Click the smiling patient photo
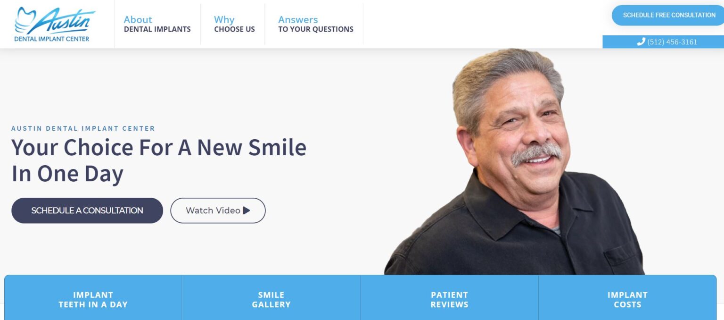Screen dimensions: 724x320 pyautogui.click(x=514, y=161)
